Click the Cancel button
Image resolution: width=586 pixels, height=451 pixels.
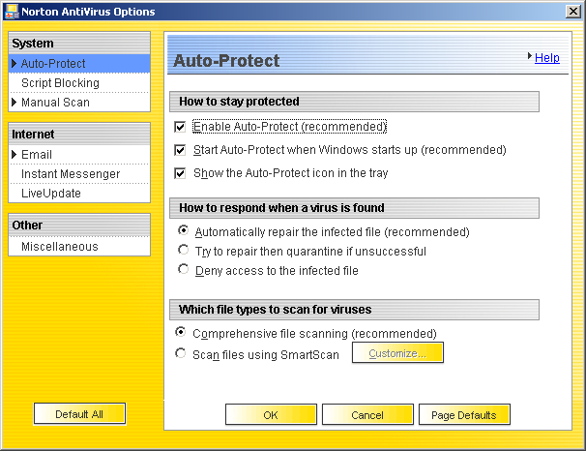[367, 415]
